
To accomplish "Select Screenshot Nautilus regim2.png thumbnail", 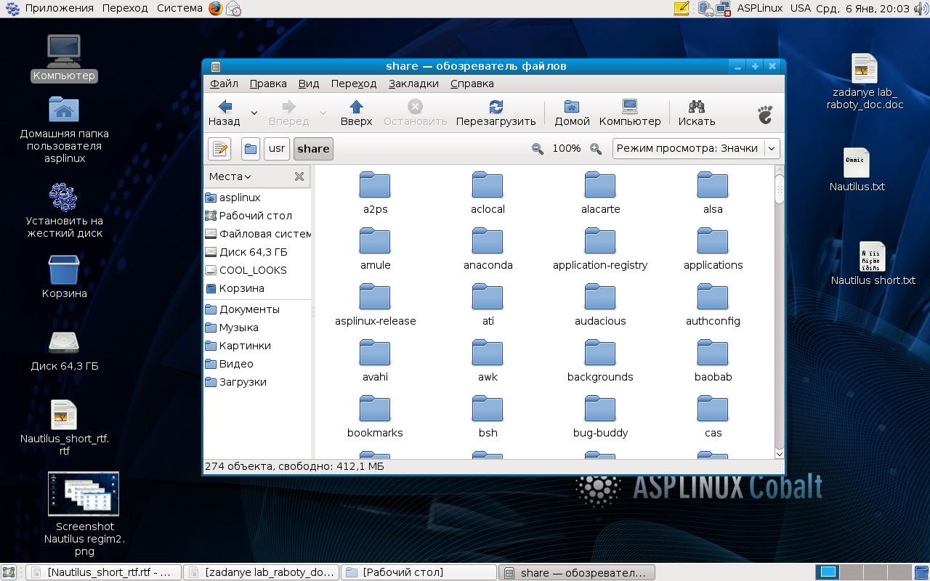I will 84,494.
